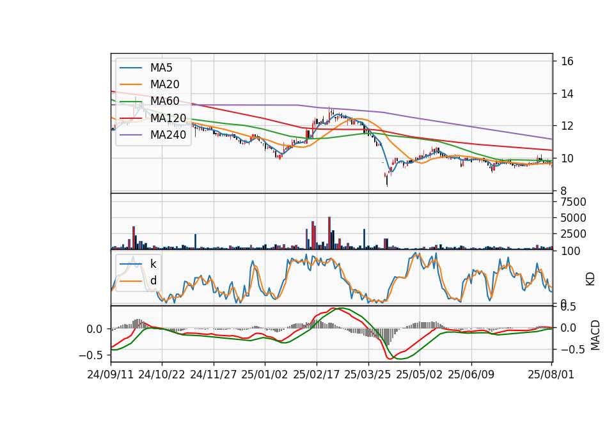Click the price axis value 12
The image size is (614, 441).
pyautogui.click(x=567, y=126)
